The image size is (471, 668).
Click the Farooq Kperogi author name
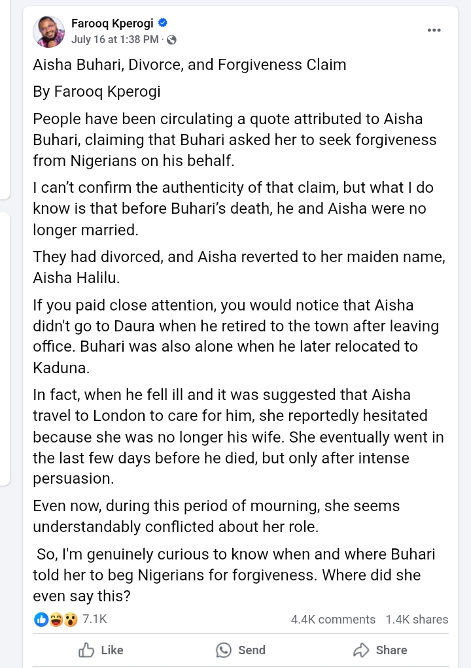click(x=112, y=23)
